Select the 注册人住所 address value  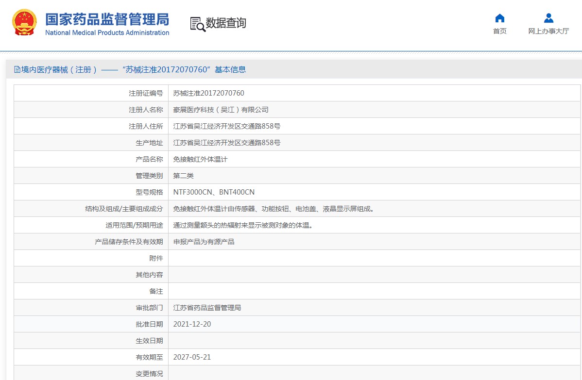point(226,126)
